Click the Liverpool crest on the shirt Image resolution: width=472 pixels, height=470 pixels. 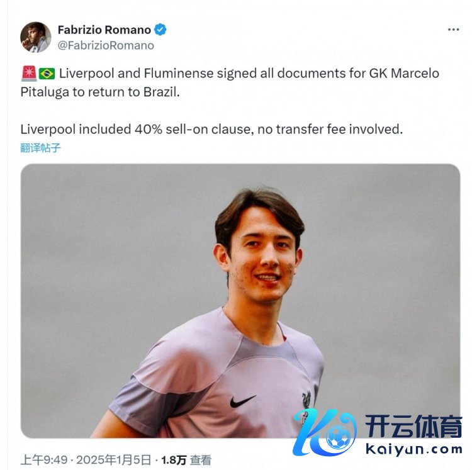pyautogui.click(x=306, y=400)
